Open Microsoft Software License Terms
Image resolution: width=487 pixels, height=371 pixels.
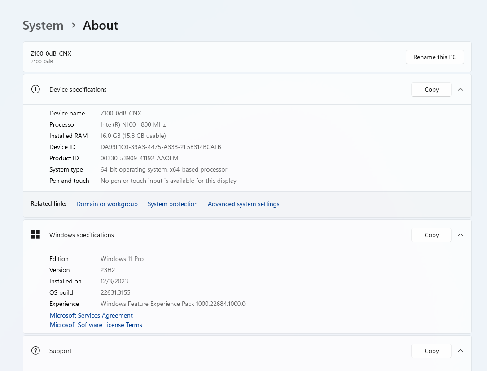[96, 325]
